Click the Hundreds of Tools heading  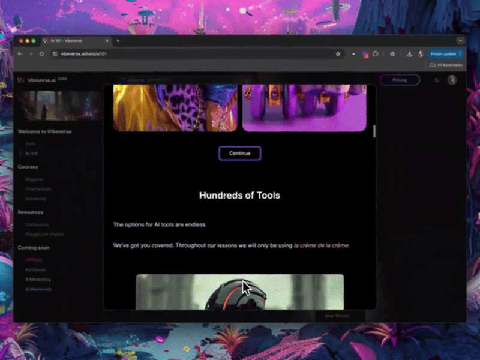point(239,196)
